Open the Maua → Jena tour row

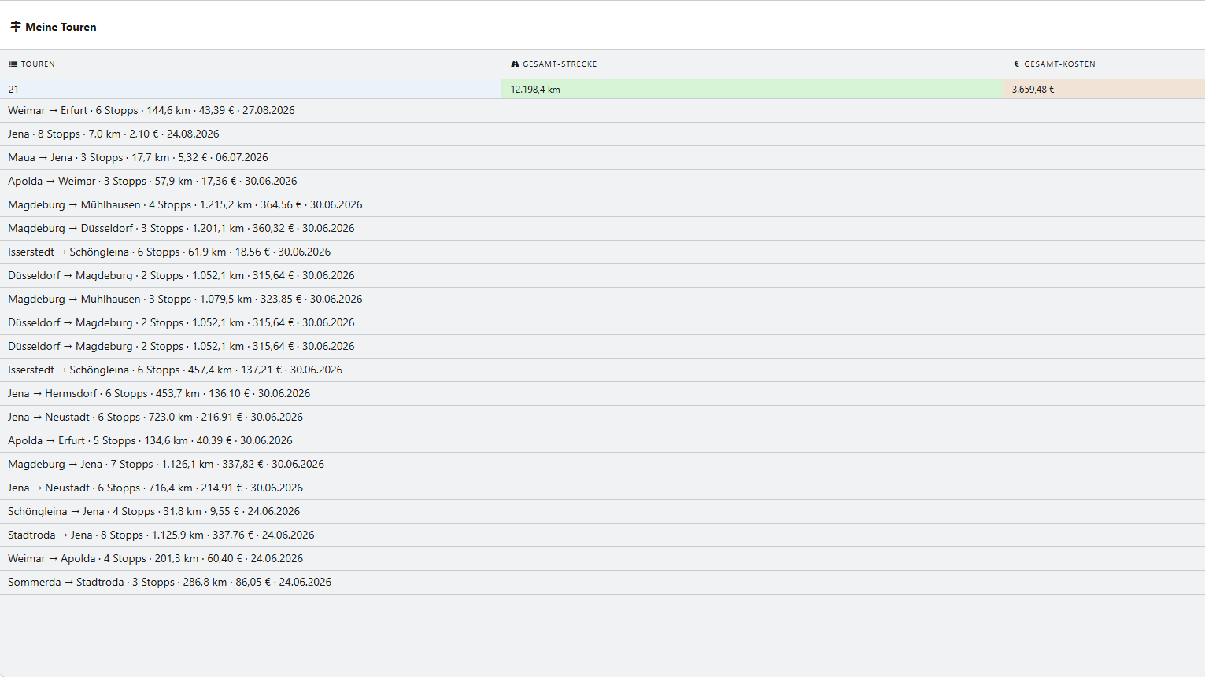(x=602, y=158)
